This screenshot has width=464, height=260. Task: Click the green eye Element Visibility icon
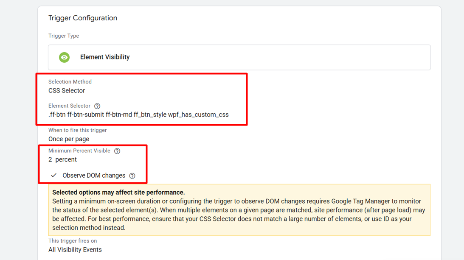[64, 57]
